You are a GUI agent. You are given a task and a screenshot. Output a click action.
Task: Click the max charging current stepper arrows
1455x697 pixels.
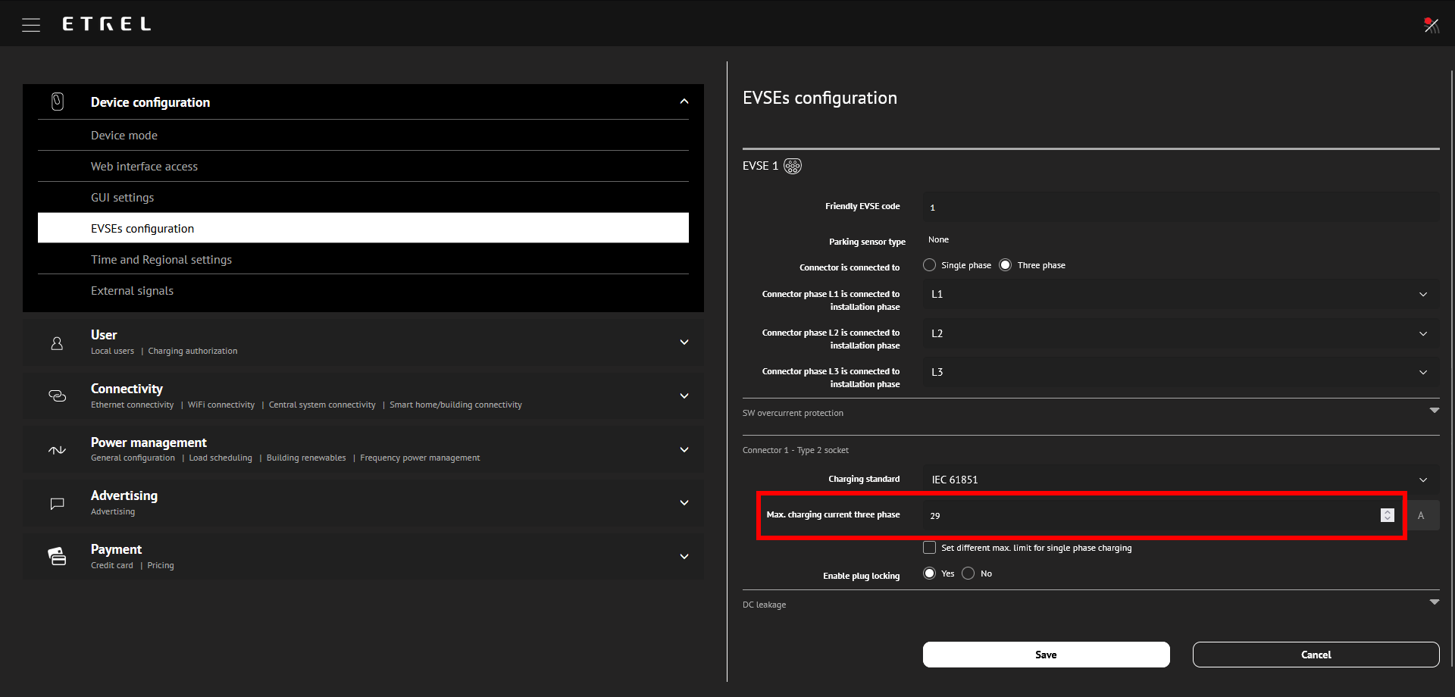(1387, 515)
